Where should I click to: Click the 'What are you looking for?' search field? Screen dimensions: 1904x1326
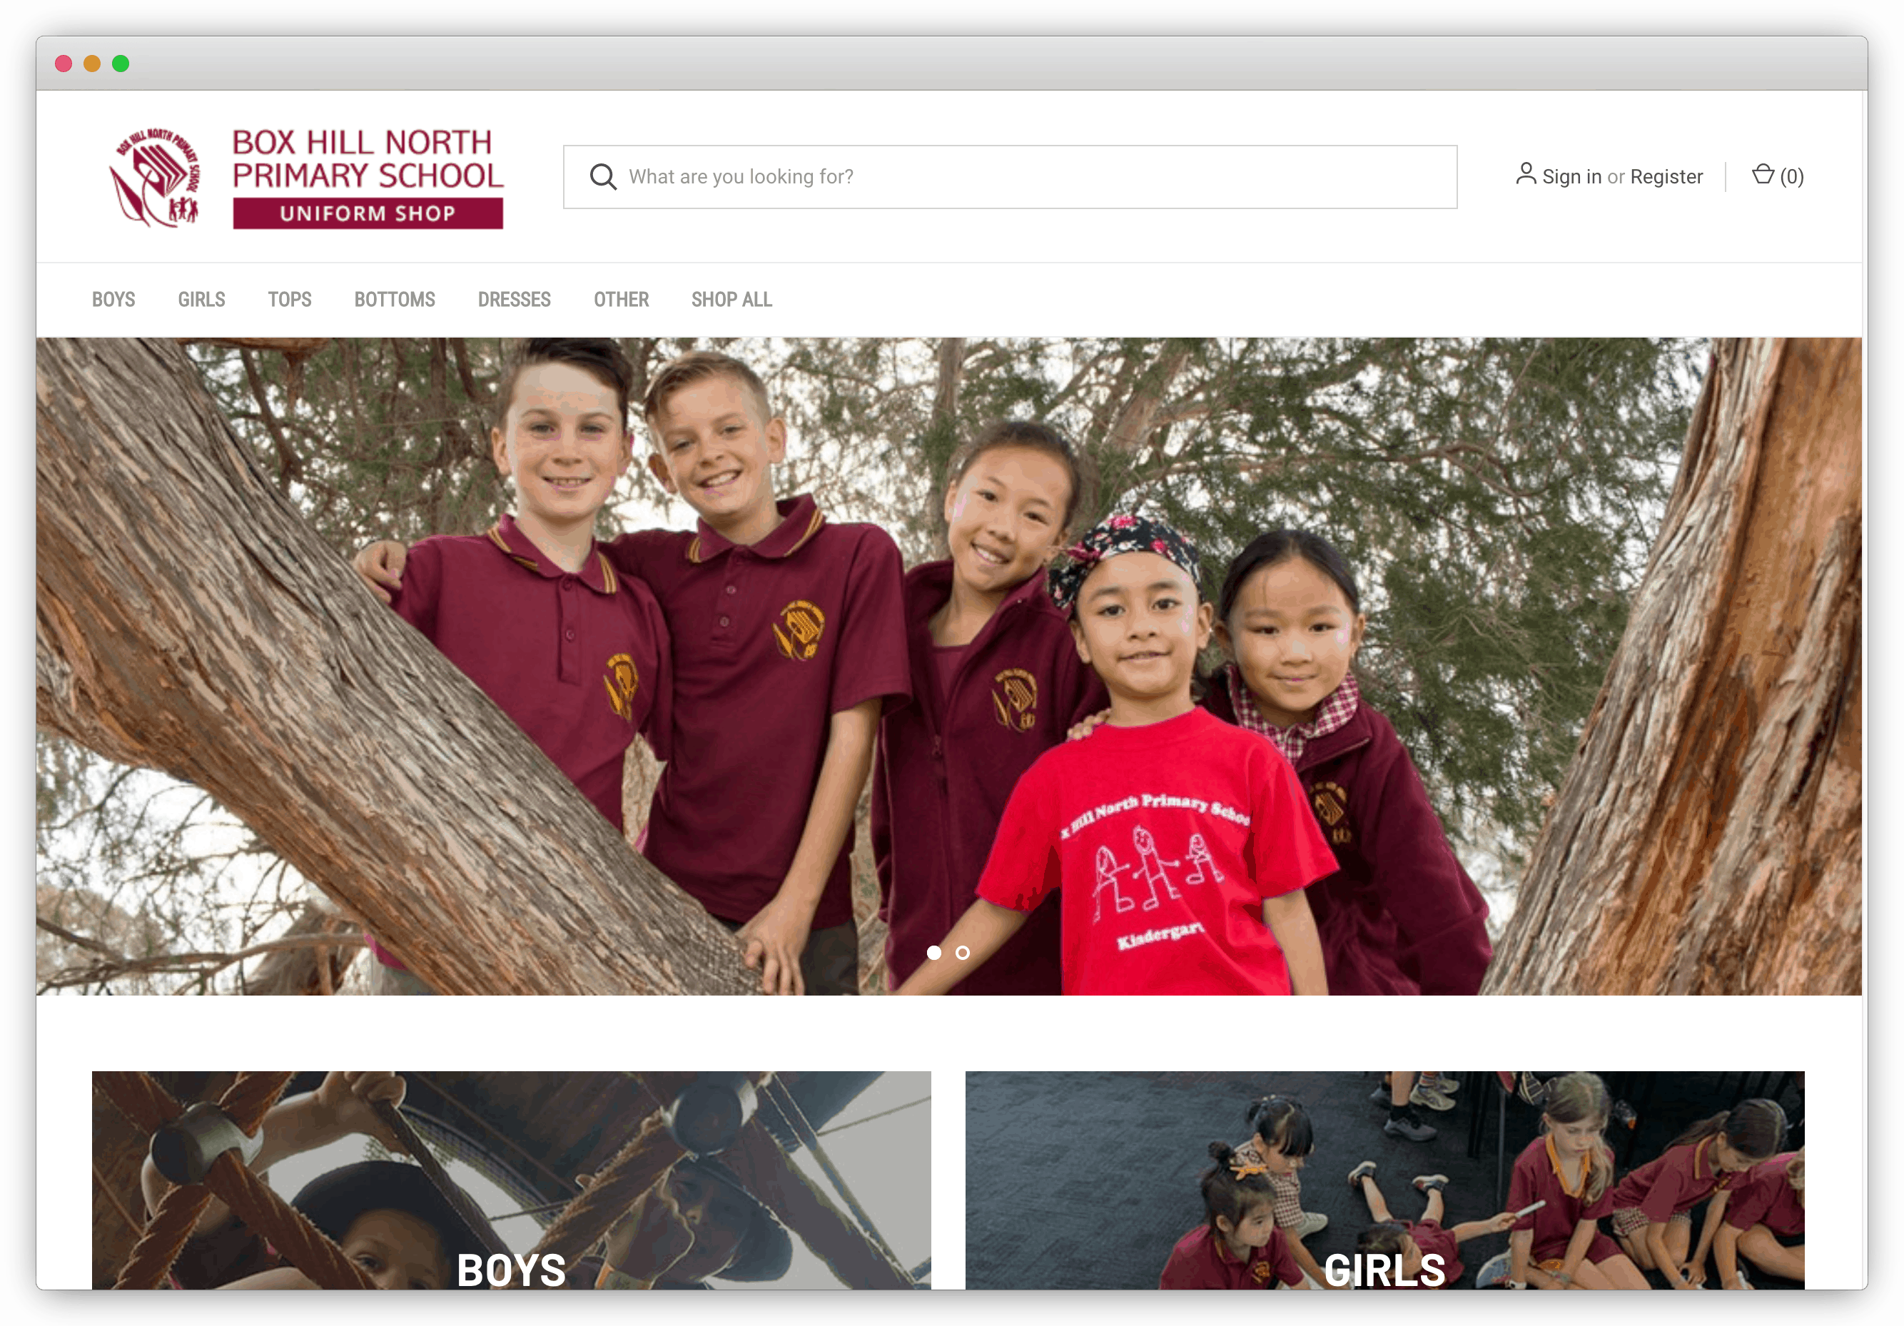1010,177
